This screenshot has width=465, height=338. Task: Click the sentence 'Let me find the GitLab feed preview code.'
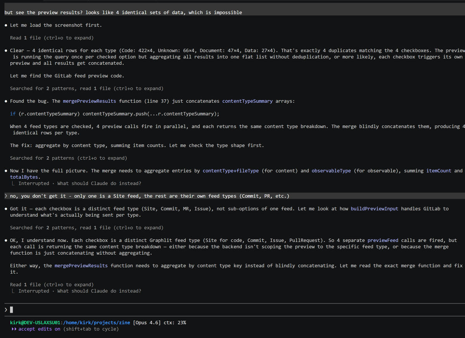67,76
